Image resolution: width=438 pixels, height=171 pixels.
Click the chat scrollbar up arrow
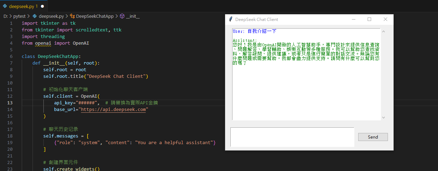tap(383, 32)
